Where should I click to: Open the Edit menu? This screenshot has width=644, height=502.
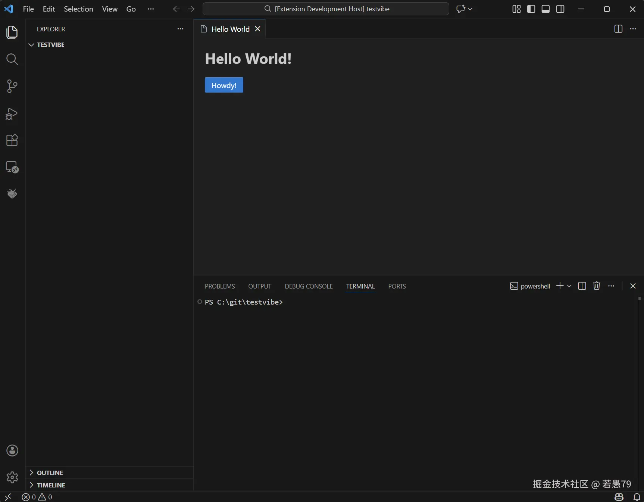[49, 9]
